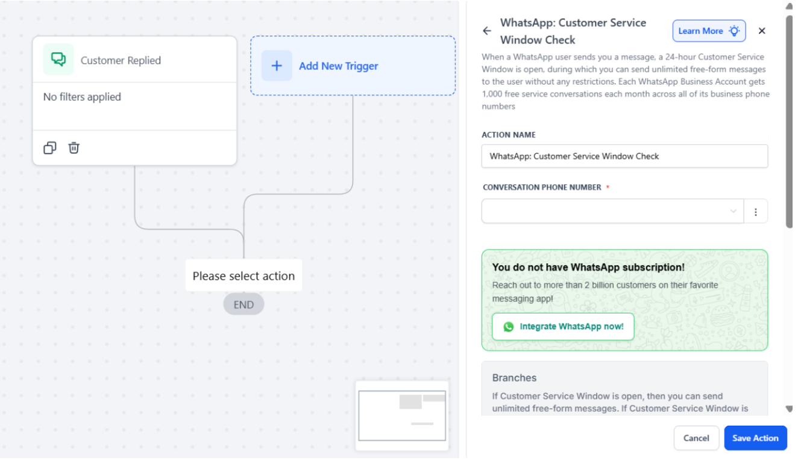The height and width of the screenshot is (460, 798).
Task: Open the three-dot menu beside phone number
Action: [756, 212]
